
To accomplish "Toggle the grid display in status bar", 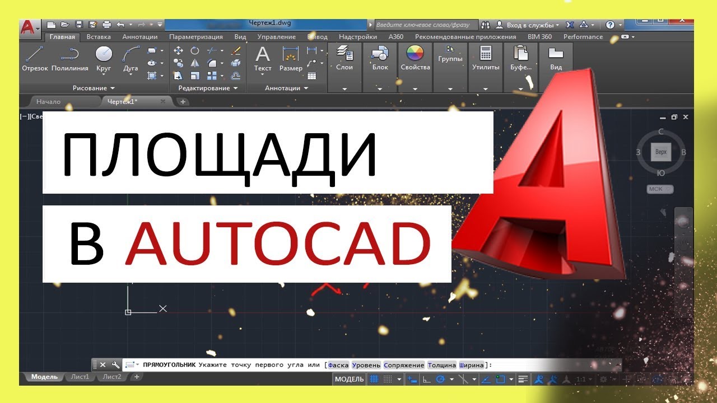I will pos(374,379).
